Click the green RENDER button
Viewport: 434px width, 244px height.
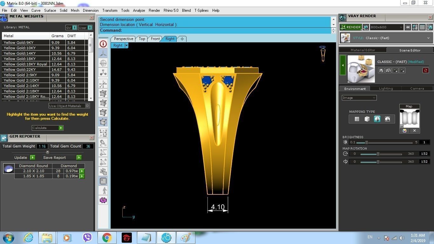351,27
